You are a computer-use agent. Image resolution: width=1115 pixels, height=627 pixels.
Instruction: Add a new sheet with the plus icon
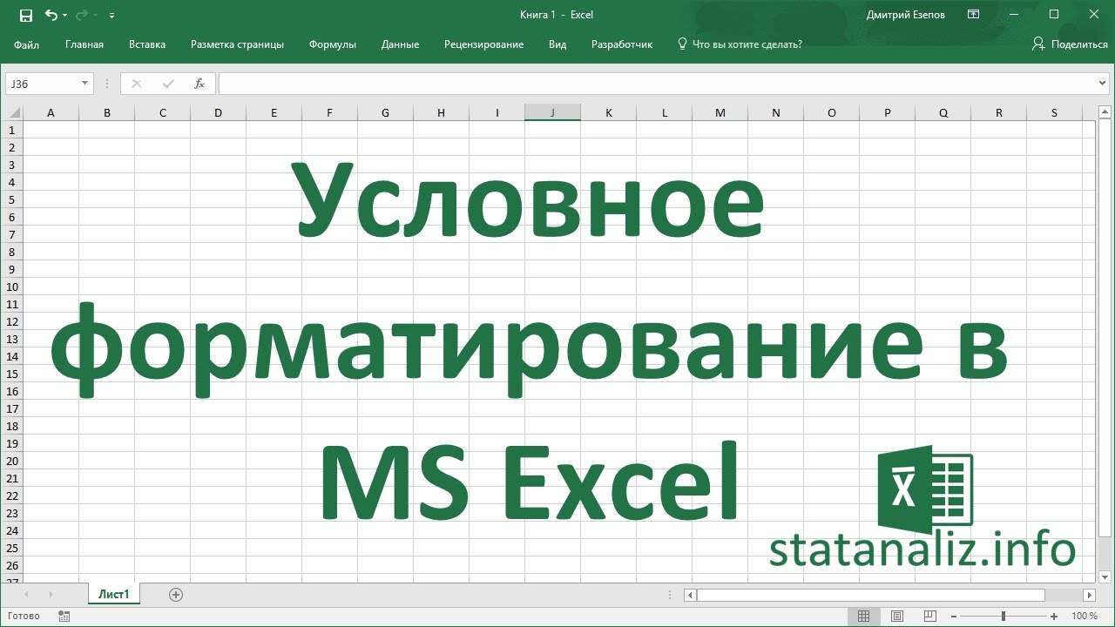tap(176, 595)
